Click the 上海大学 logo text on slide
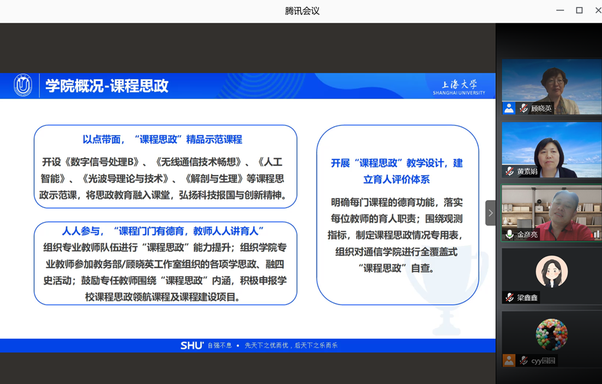This screenshot has height=384, width=602. pos(459,87)
